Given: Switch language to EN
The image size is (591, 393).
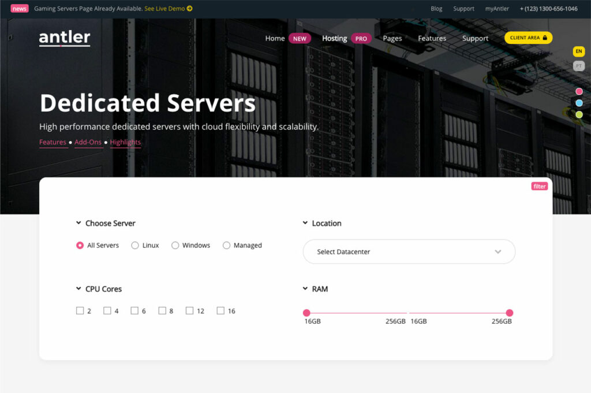Looking at the screenshot, I should [578, 51].
